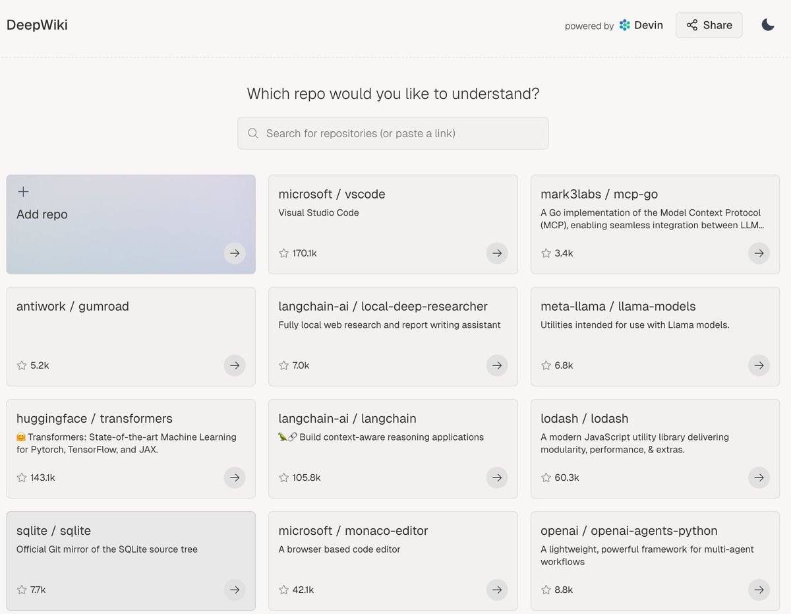
Task: Click the Share button
Action: (709, 25)
